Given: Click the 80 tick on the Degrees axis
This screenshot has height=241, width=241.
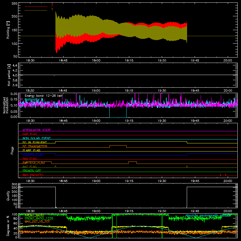Looking at the screenshot, I should pyautogui.click(x=15, y=219).
